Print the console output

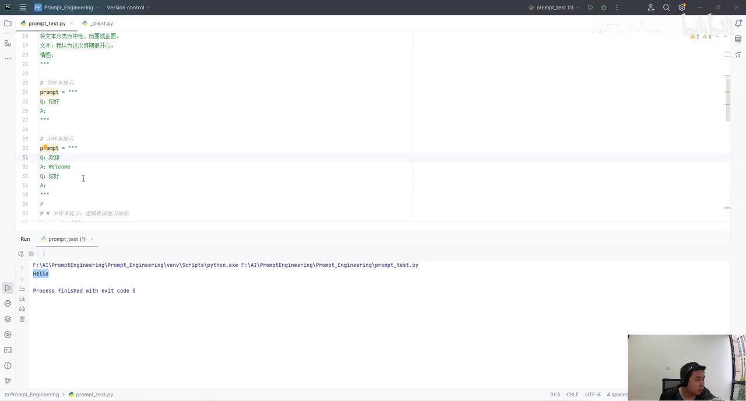(x=22, y=309)
